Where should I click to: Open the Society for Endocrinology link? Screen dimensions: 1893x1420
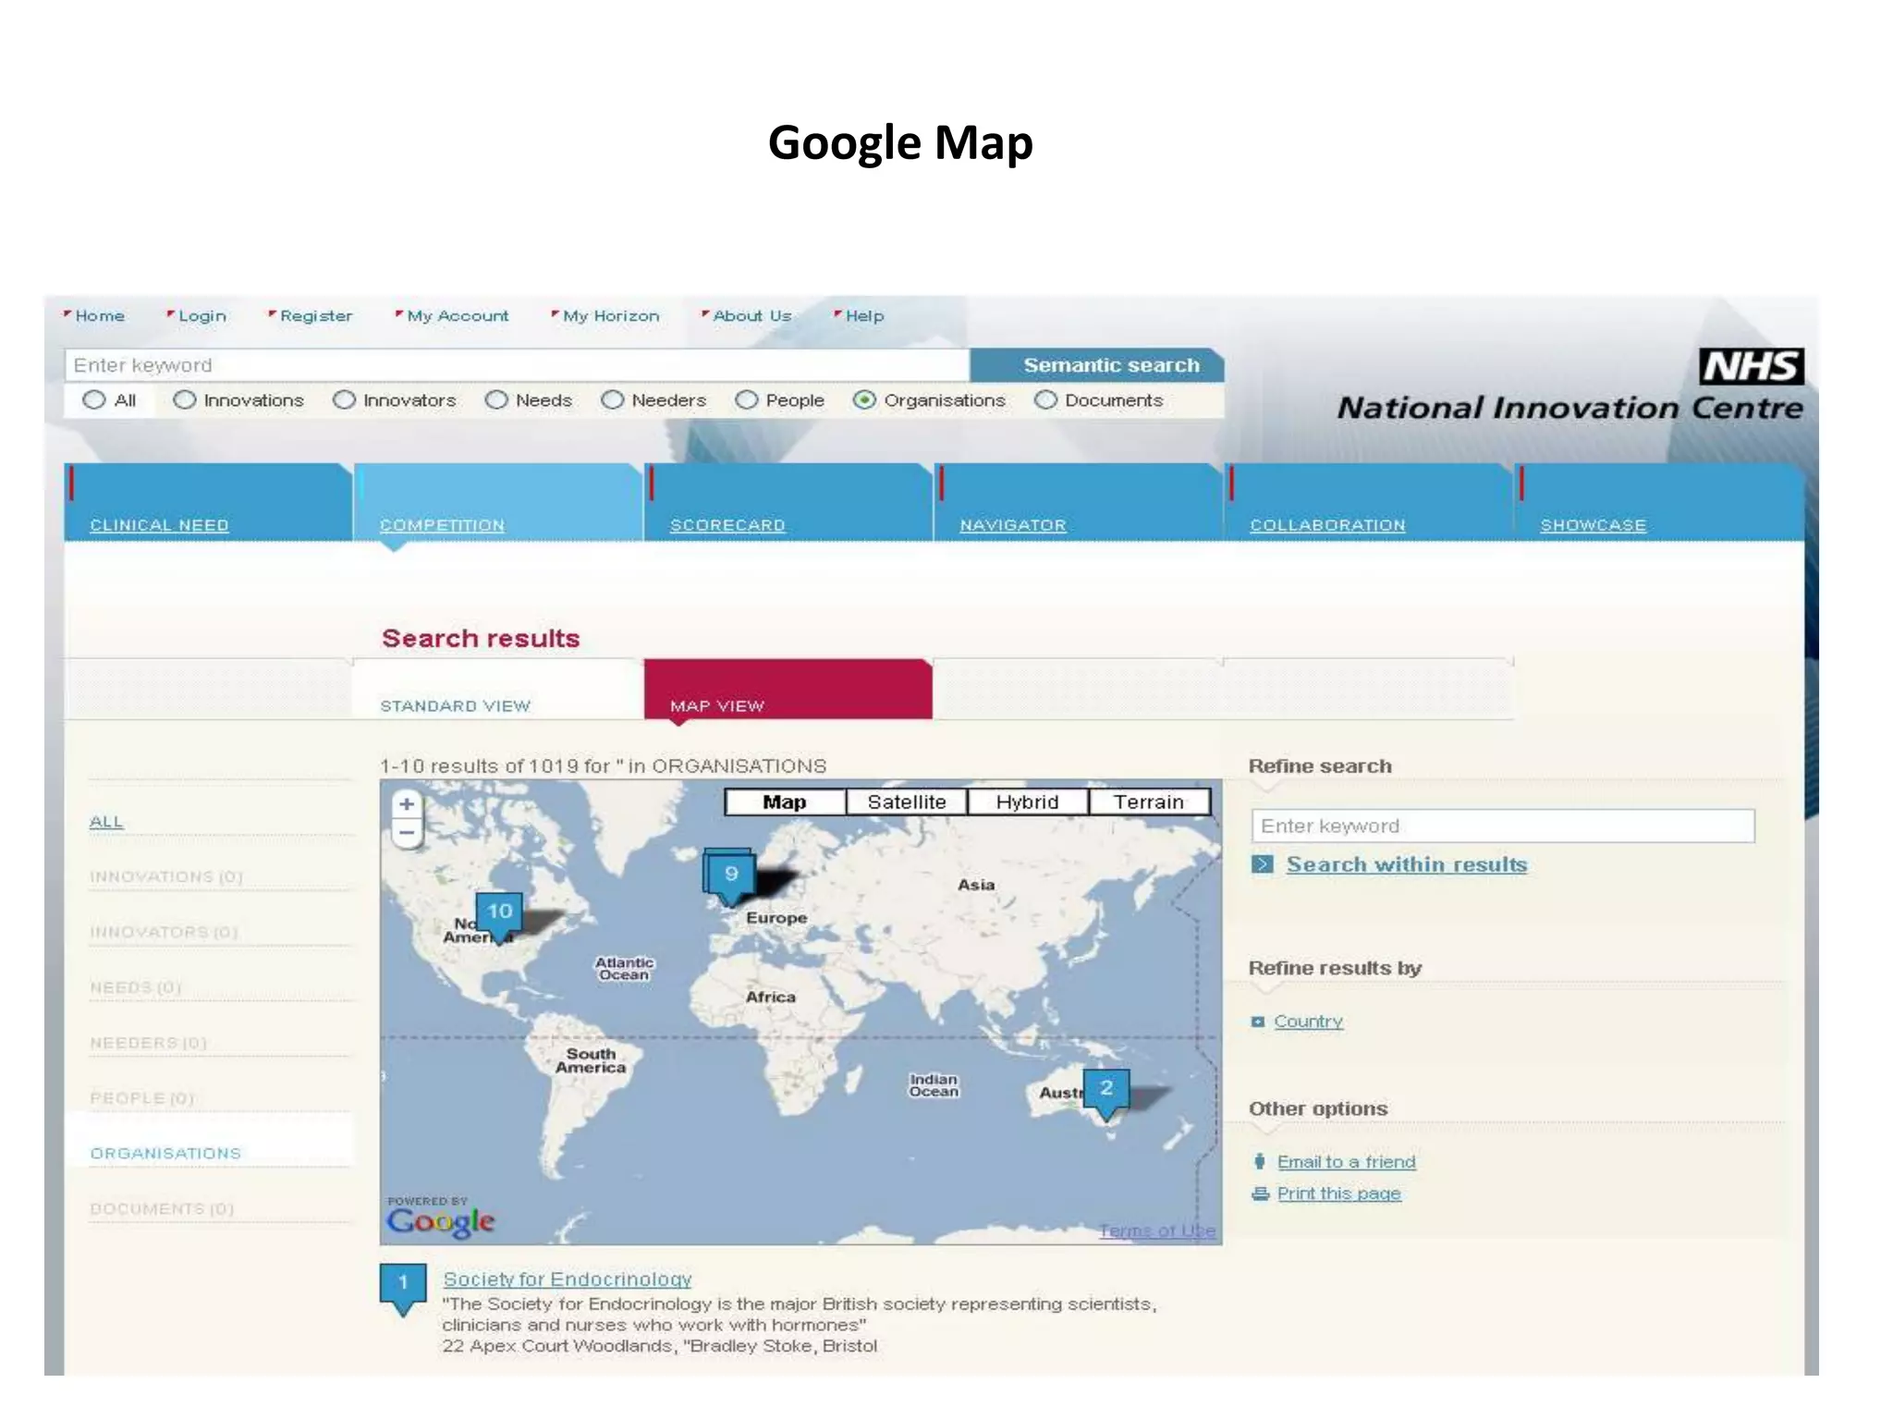(x=567, y=1279)
